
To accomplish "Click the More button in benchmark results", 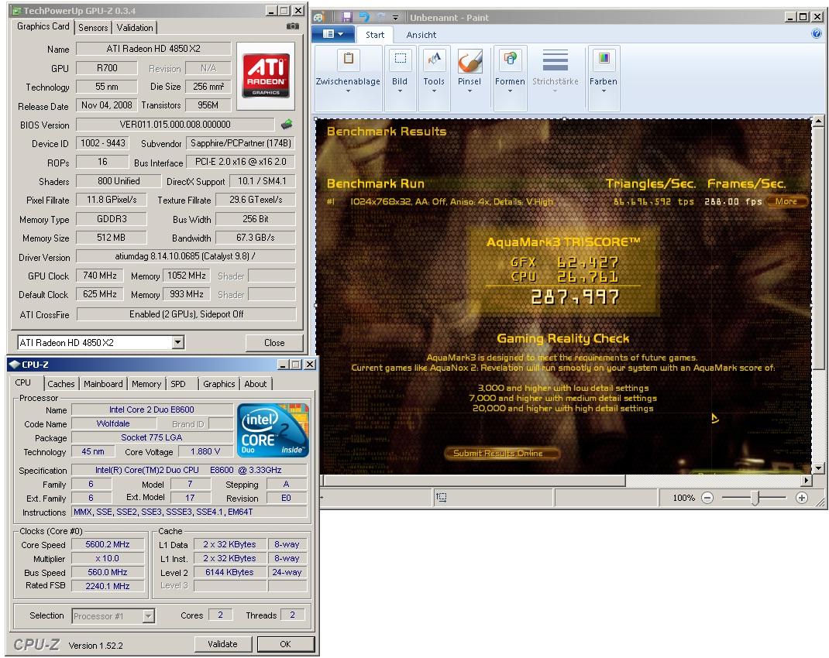I will pyautogui.click(x=786, y=201).
